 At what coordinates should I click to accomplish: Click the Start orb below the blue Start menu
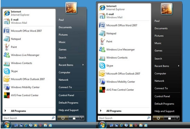click(7, 125)
